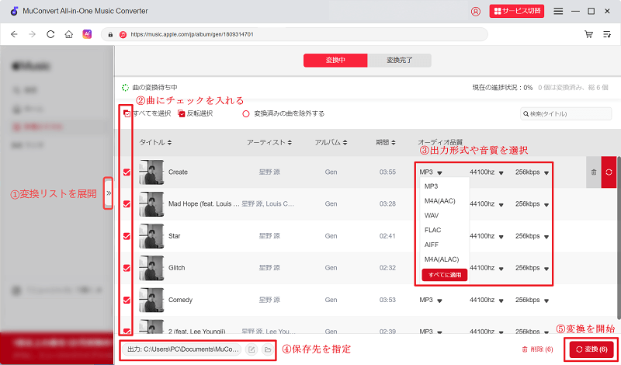Uncheck the Comedy track checkbox

(x=127, y=300)
